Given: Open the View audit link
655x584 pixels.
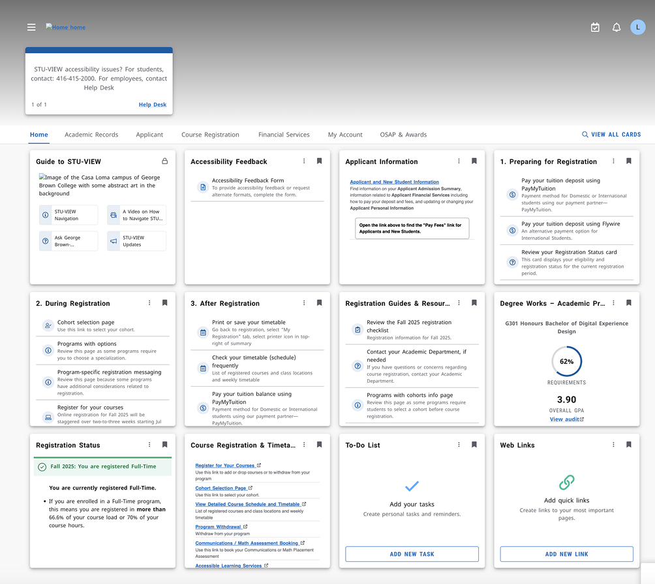Looking at the screenshot, I should tap(566, 419).
